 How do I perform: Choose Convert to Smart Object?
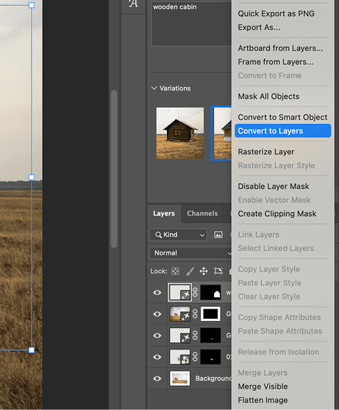283,117
